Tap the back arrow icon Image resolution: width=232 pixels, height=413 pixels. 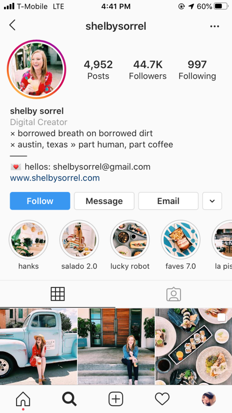[12, 25]
